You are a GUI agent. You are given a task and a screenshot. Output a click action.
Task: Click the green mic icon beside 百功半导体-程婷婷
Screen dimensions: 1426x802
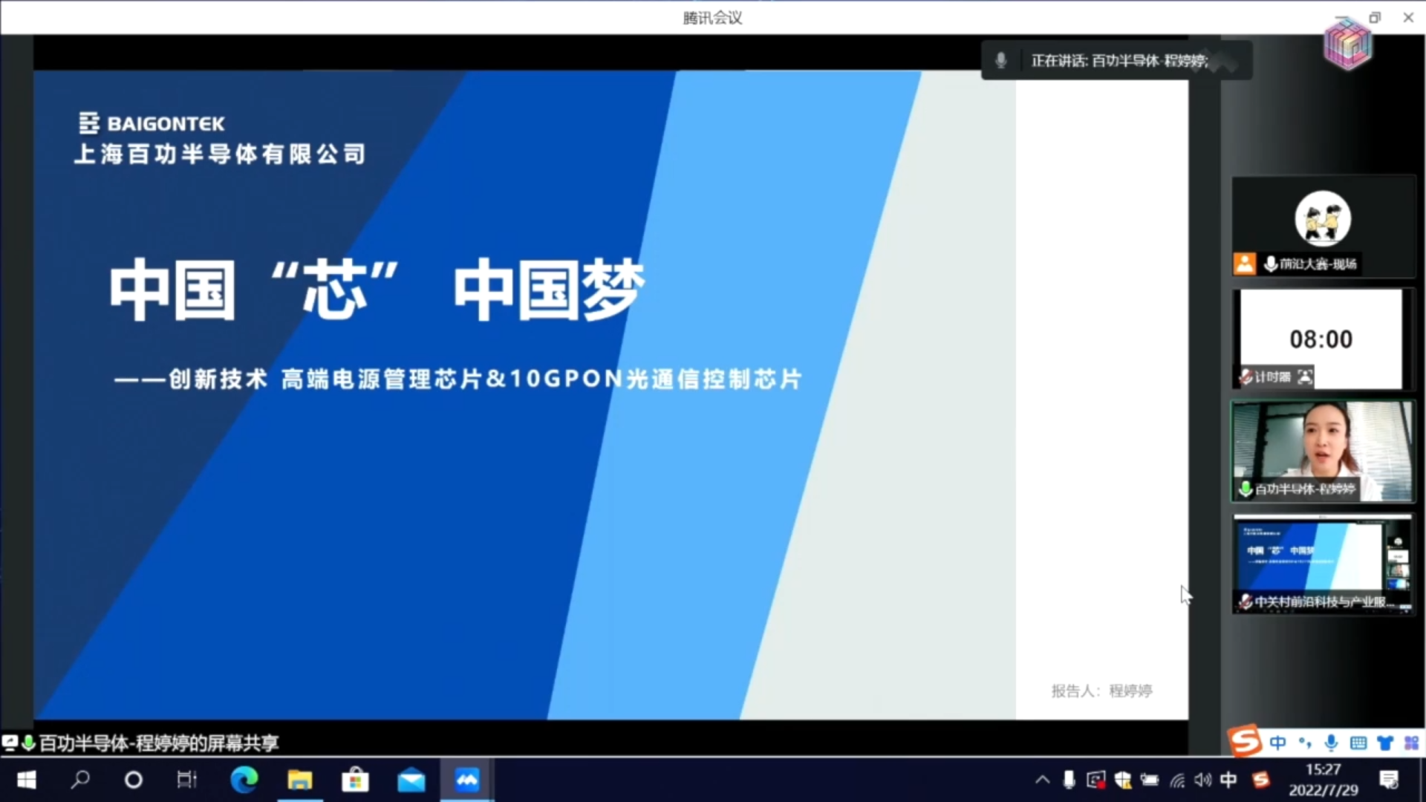[x=1246, y=489]
